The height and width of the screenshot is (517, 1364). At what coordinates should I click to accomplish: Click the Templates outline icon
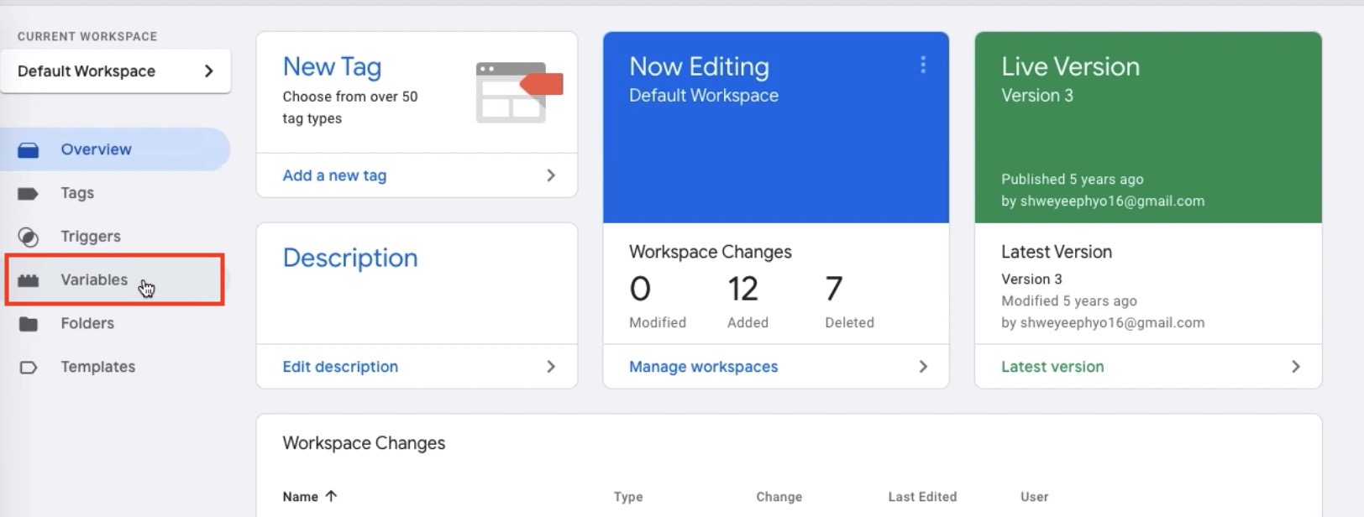(29, 368)
